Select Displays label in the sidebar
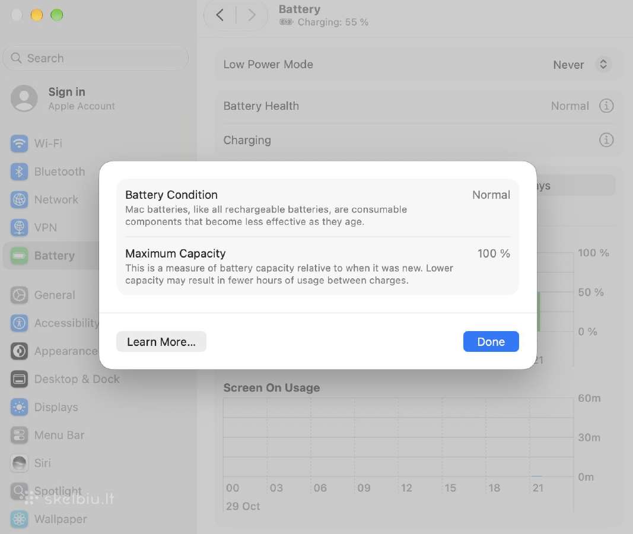633x534 pixels. [56, 407]
